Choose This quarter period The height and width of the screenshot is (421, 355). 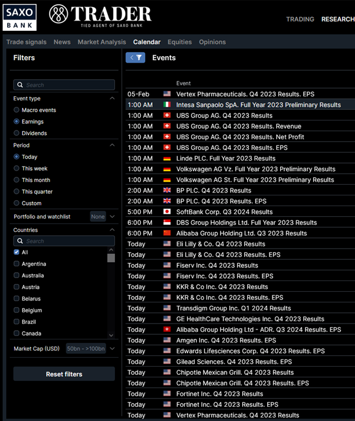17,191
